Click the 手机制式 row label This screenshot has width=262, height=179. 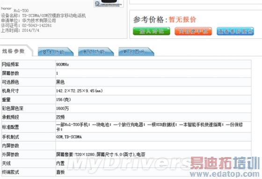click(x=10, y=137)
